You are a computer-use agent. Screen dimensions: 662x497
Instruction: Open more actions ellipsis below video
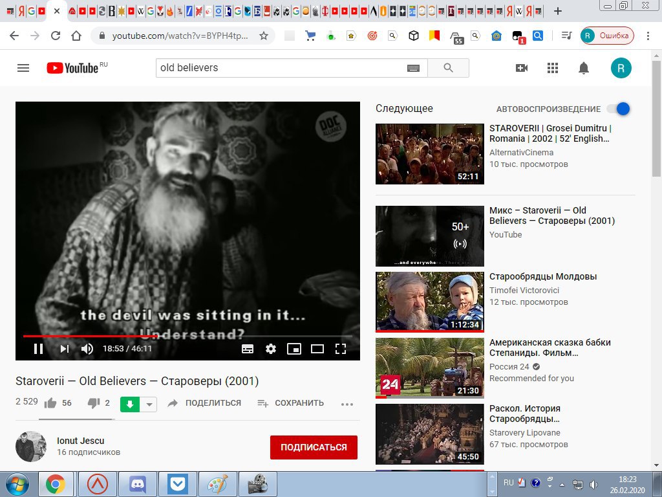click(x=347, y=404)
